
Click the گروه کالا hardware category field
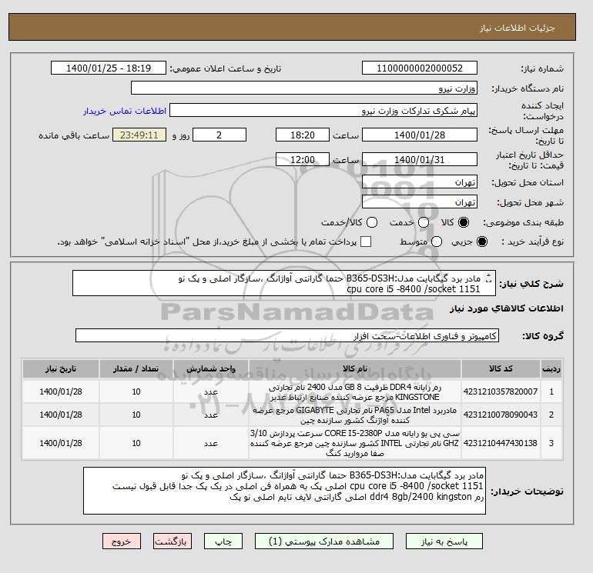287,335
